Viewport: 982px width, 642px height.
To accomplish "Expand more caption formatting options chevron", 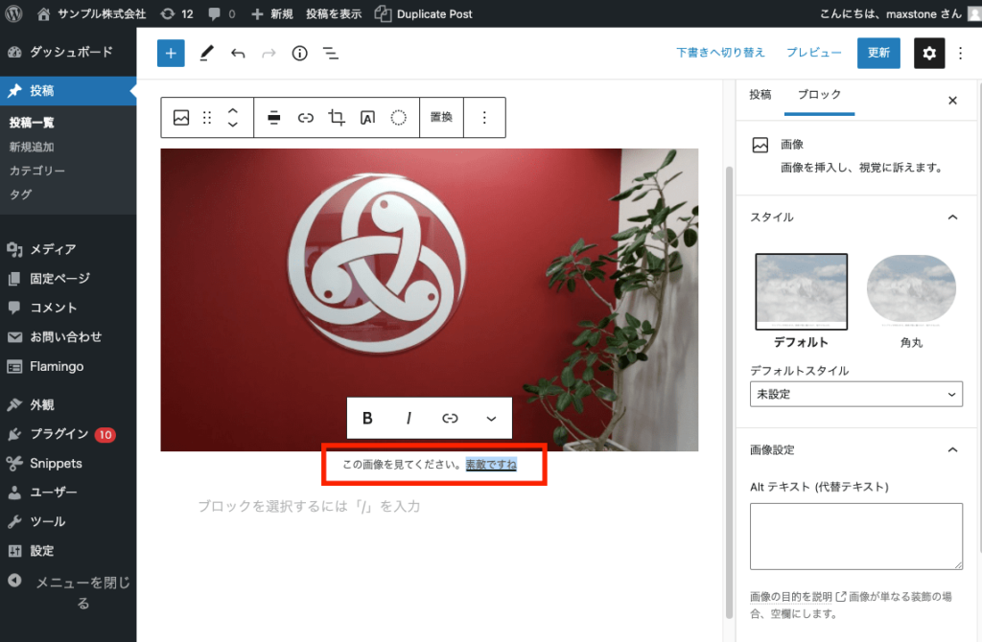I will tap(490, 418).
